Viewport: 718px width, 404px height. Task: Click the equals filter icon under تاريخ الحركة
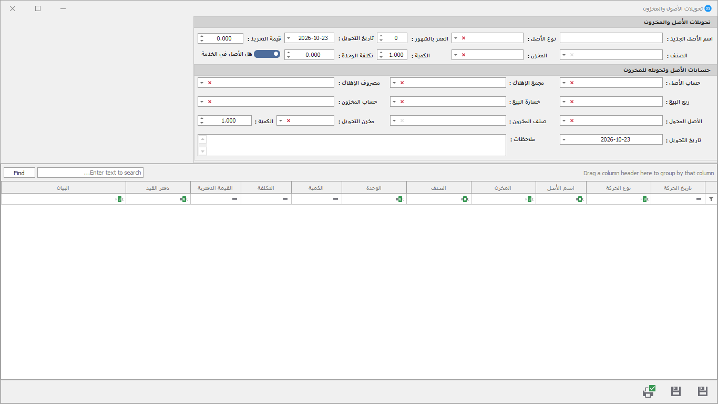click(699, 199)
